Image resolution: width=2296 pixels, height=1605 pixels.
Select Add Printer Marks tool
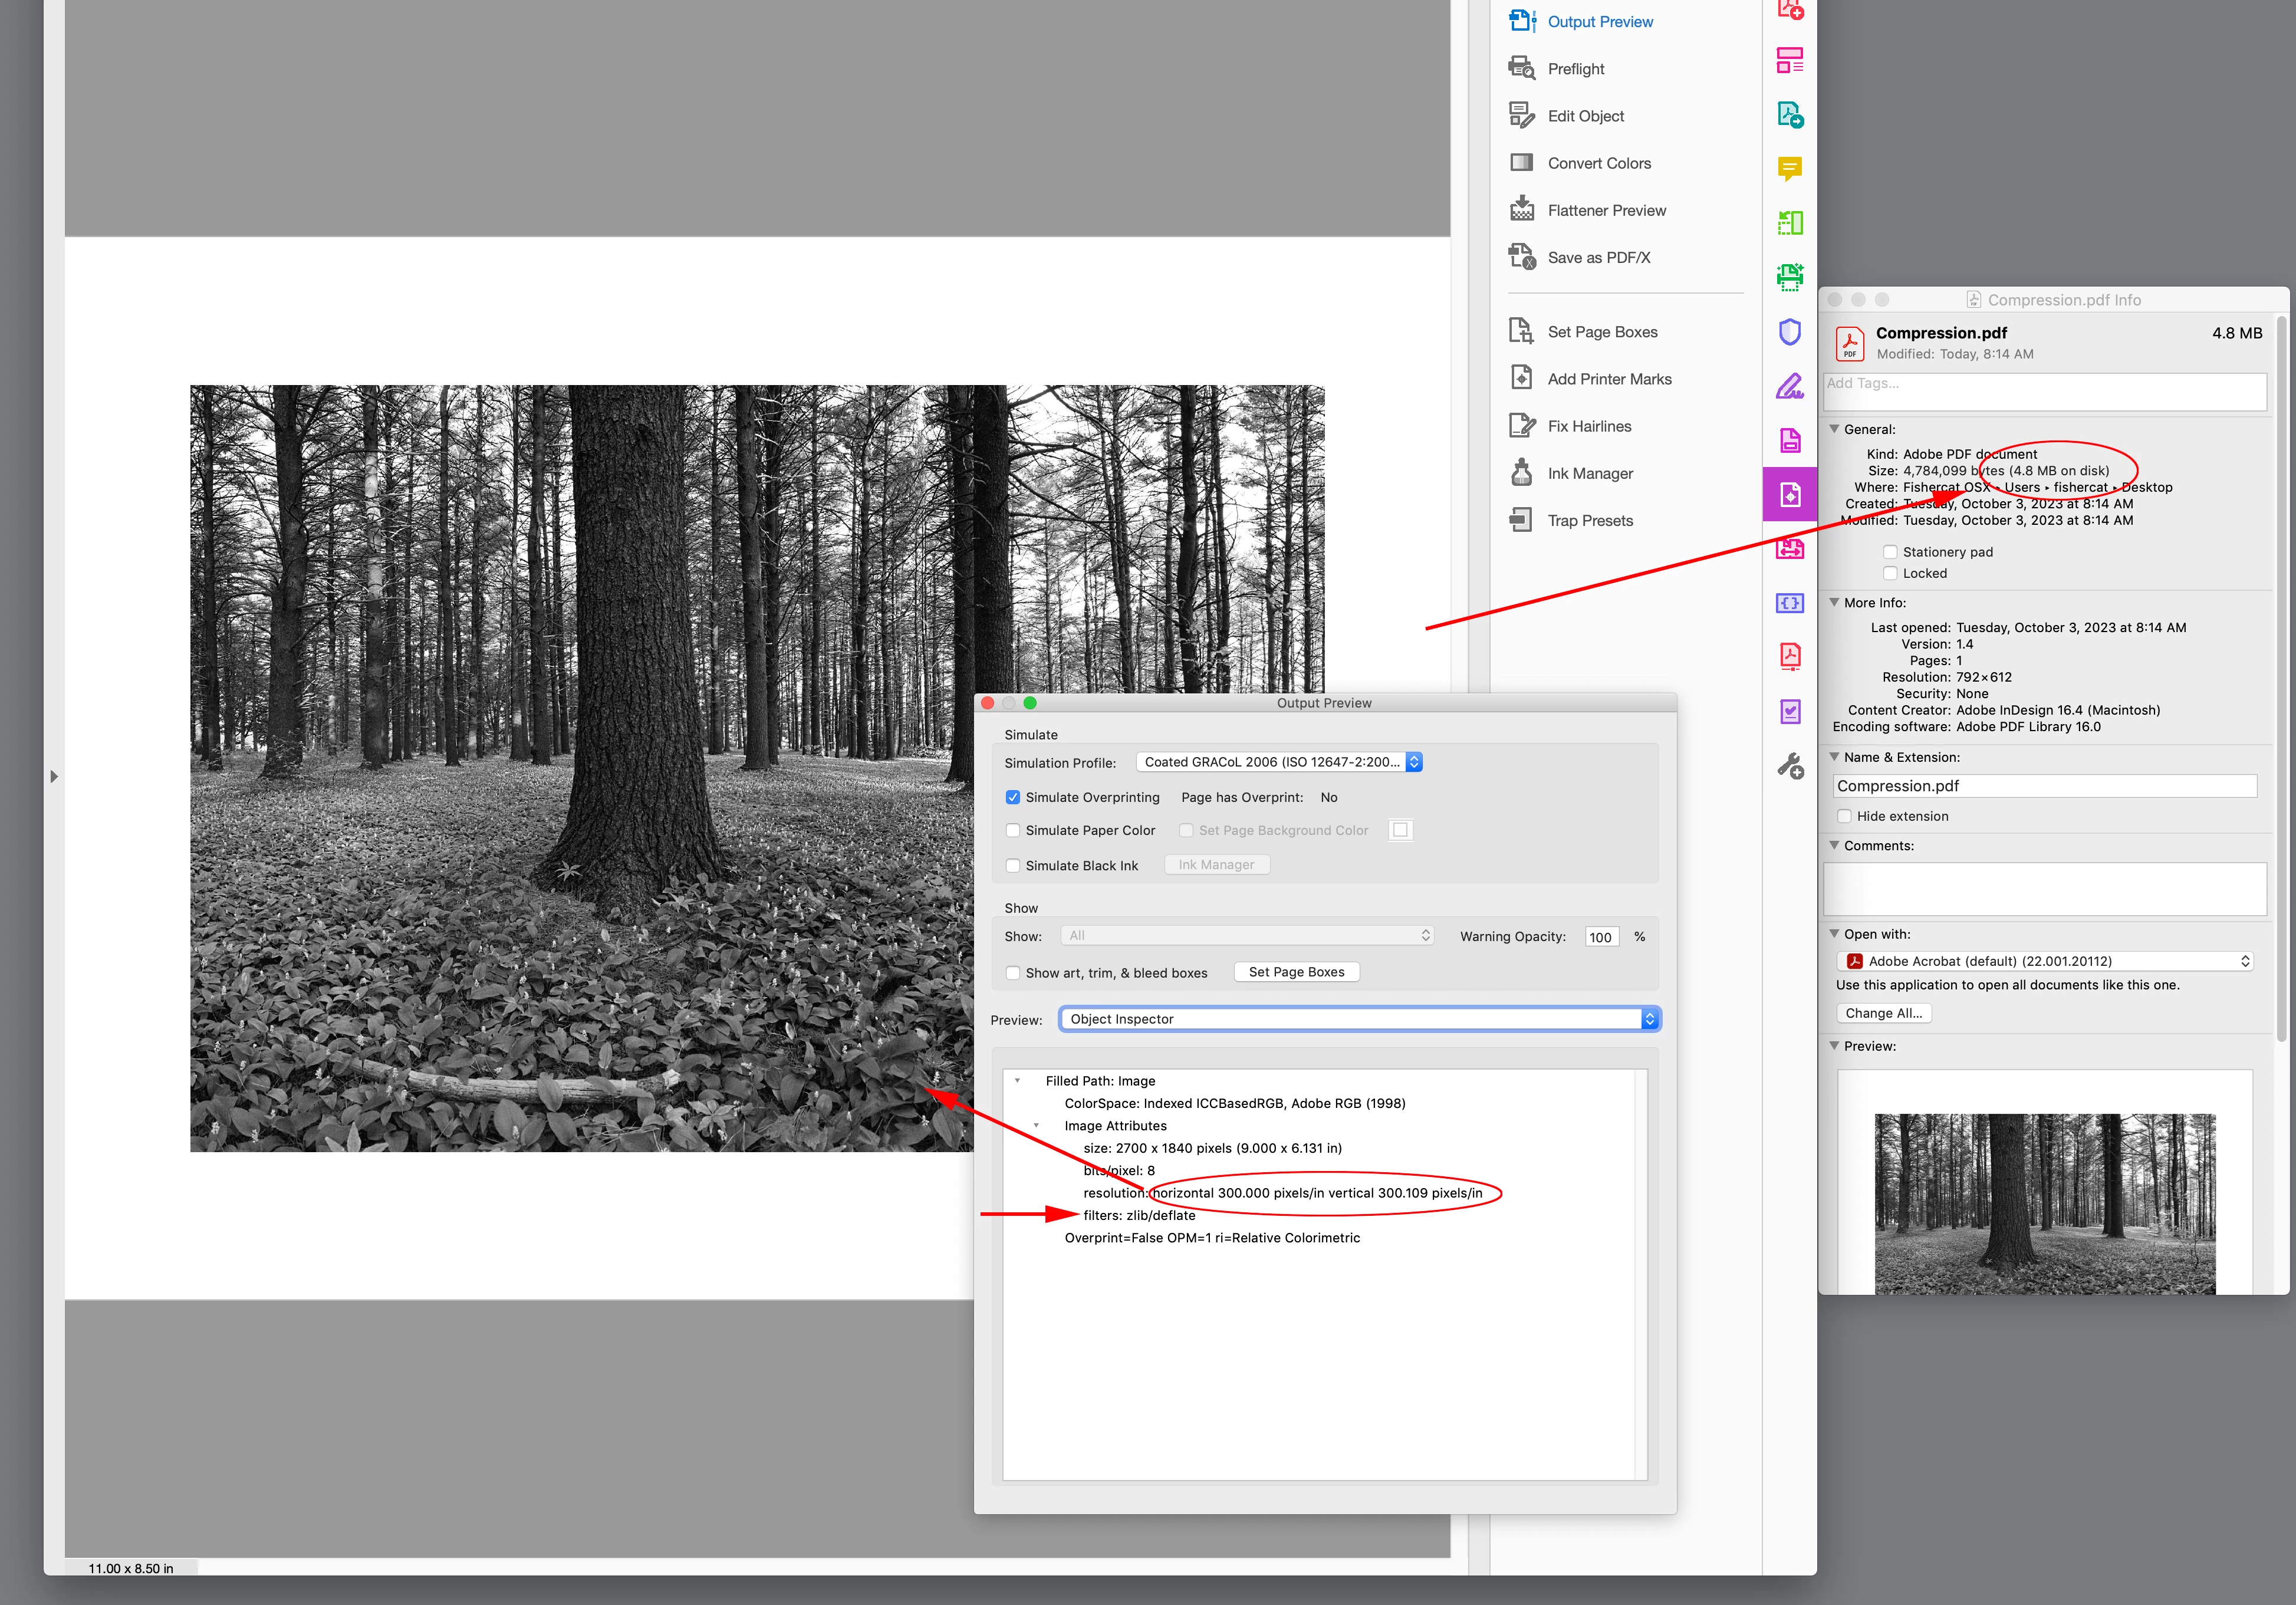point(1608,379)
